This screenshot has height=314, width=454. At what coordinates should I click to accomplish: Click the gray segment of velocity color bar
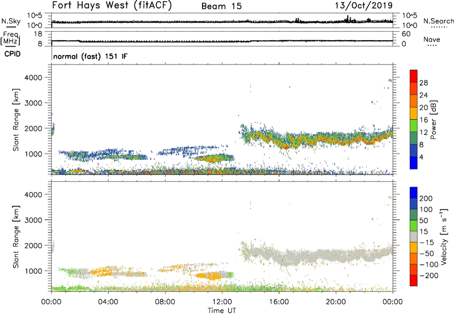pyautogui.click(x=414, y=237)
